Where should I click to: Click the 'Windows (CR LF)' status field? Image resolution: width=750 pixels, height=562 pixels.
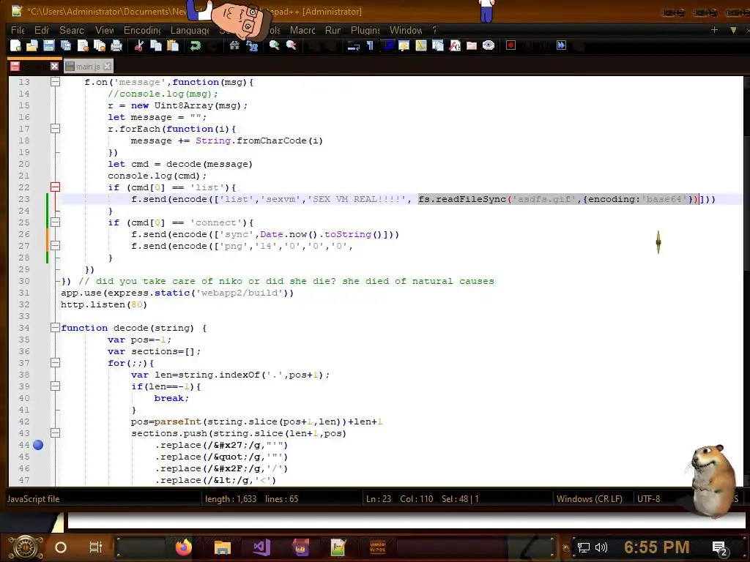click(x=590, y=499)
